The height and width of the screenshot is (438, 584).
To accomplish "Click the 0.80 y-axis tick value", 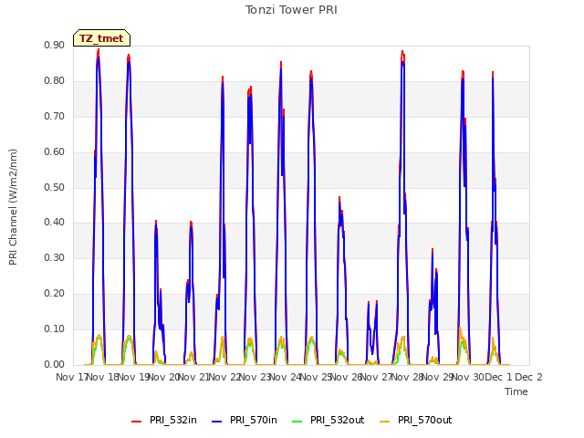I will pyautogui.click(x=55, y=81).
